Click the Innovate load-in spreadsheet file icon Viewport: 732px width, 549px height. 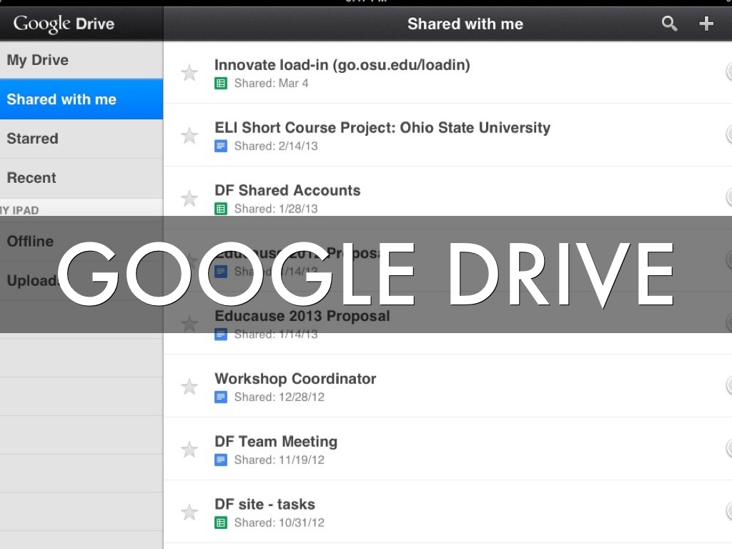(x=221, y=84)
